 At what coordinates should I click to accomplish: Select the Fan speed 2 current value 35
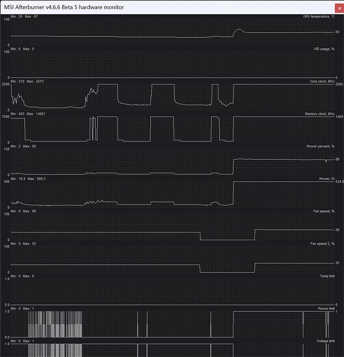[x=337, y=263]
